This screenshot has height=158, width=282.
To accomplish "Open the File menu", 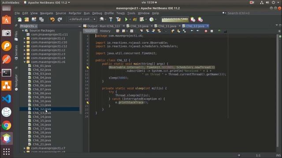I will (17, 13).
